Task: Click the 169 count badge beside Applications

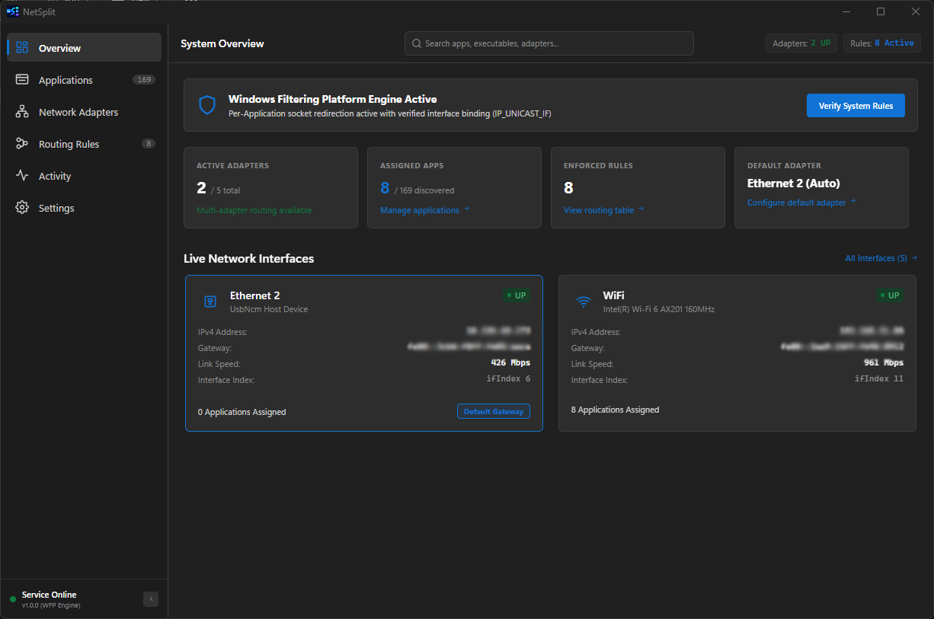Action: click(x=143, y=80)
